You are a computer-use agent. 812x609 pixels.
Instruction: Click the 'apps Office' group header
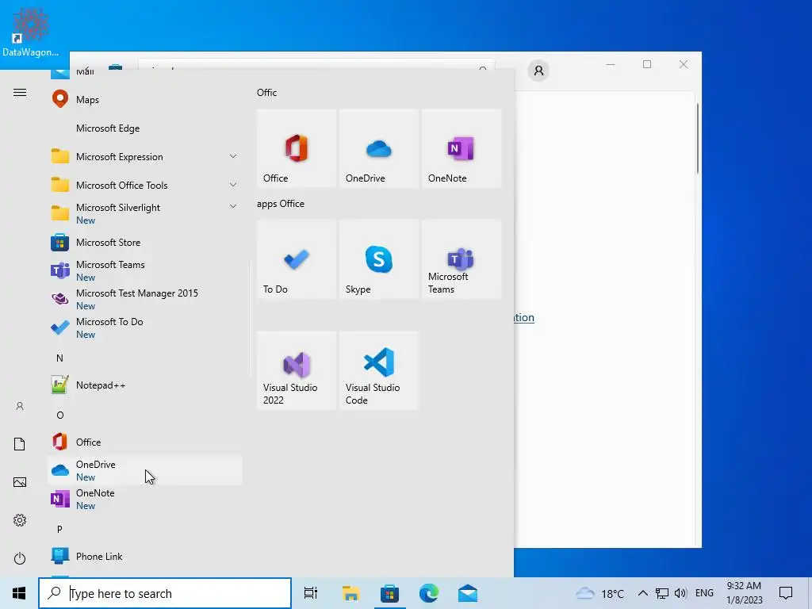point(280,204)
